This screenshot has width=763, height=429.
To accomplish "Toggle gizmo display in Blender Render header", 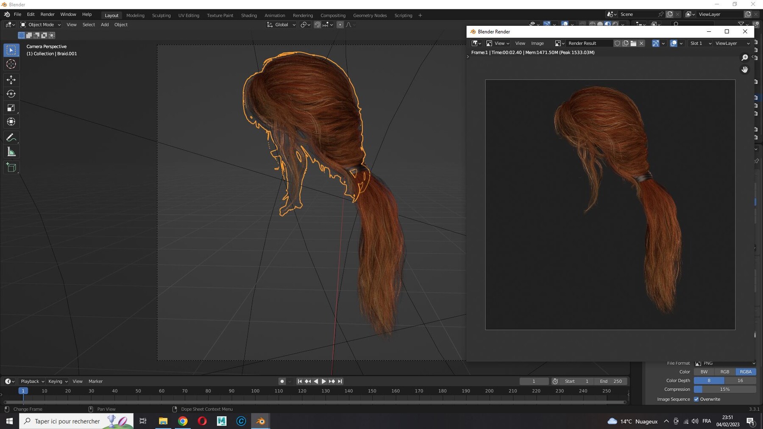I will (655, 43).
